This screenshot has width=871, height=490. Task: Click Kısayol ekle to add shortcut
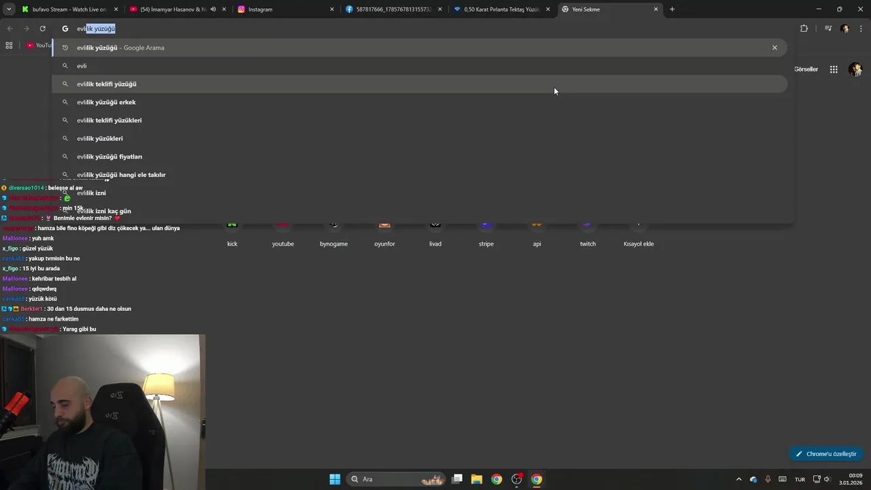(x=638, y=233)
